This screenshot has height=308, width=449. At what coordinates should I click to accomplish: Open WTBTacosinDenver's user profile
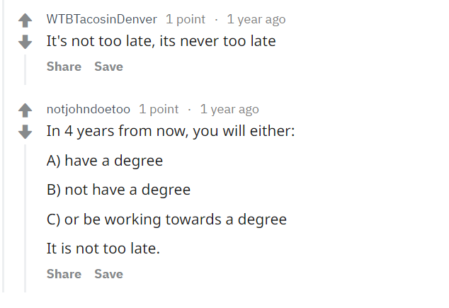pyautogui.click(x=102, y=19)
